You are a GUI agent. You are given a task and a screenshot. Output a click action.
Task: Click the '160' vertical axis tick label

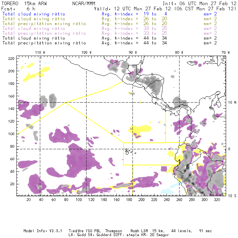point(11,96)
